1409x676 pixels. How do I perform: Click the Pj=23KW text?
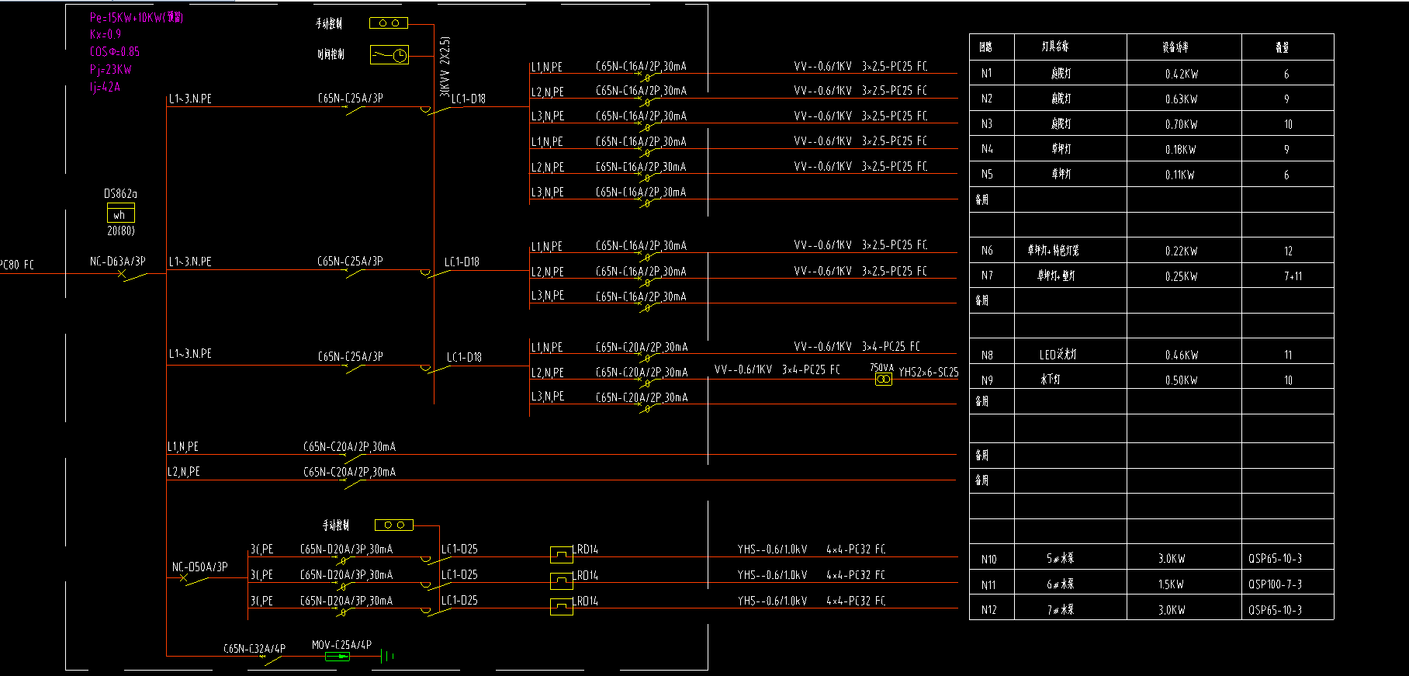pyautogui.click(x=111, y=70)
